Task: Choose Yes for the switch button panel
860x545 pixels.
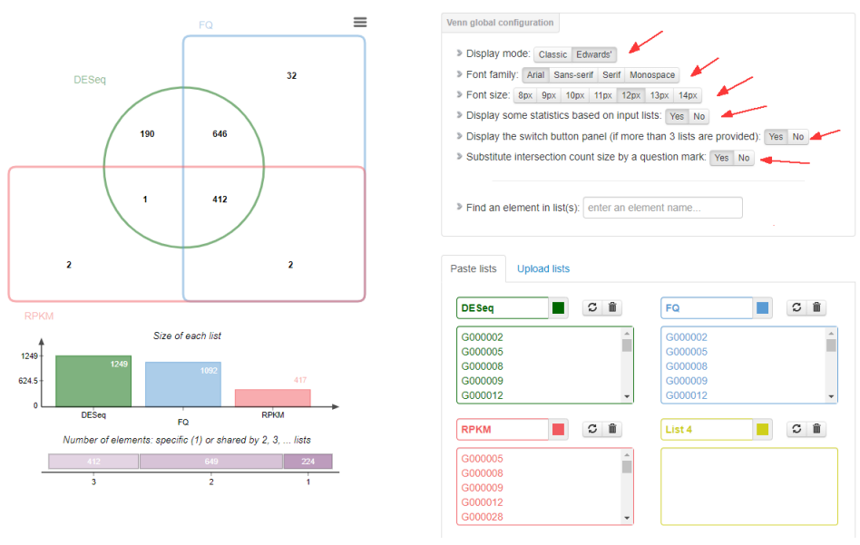Action: pyautogui.click(x=776, y=137)
